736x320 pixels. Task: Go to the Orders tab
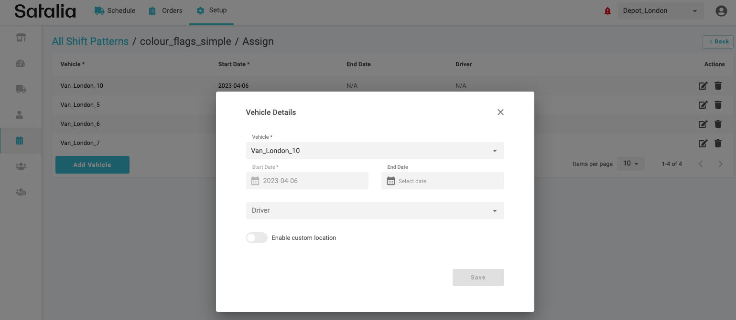click(x=166, y=11)
